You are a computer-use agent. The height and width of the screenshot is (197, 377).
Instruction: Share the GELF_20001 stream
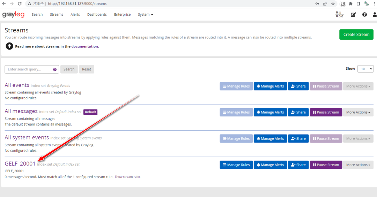tap(298, 165)
